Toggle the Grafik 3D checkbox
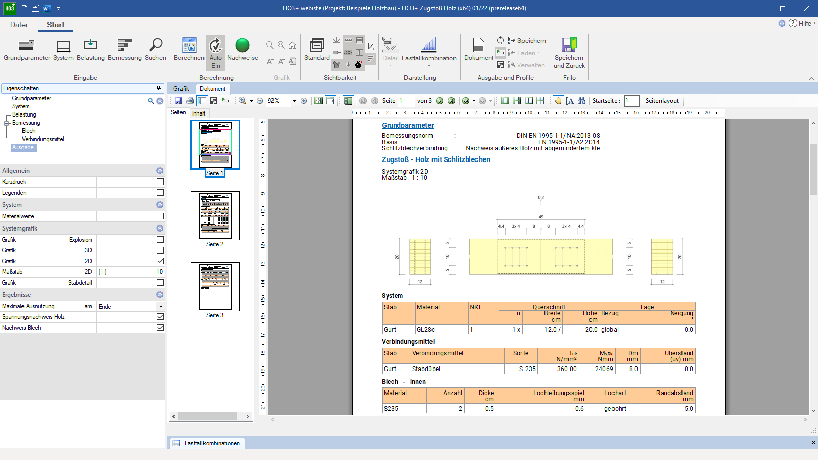The image size is (818, 460). (160, 250)
